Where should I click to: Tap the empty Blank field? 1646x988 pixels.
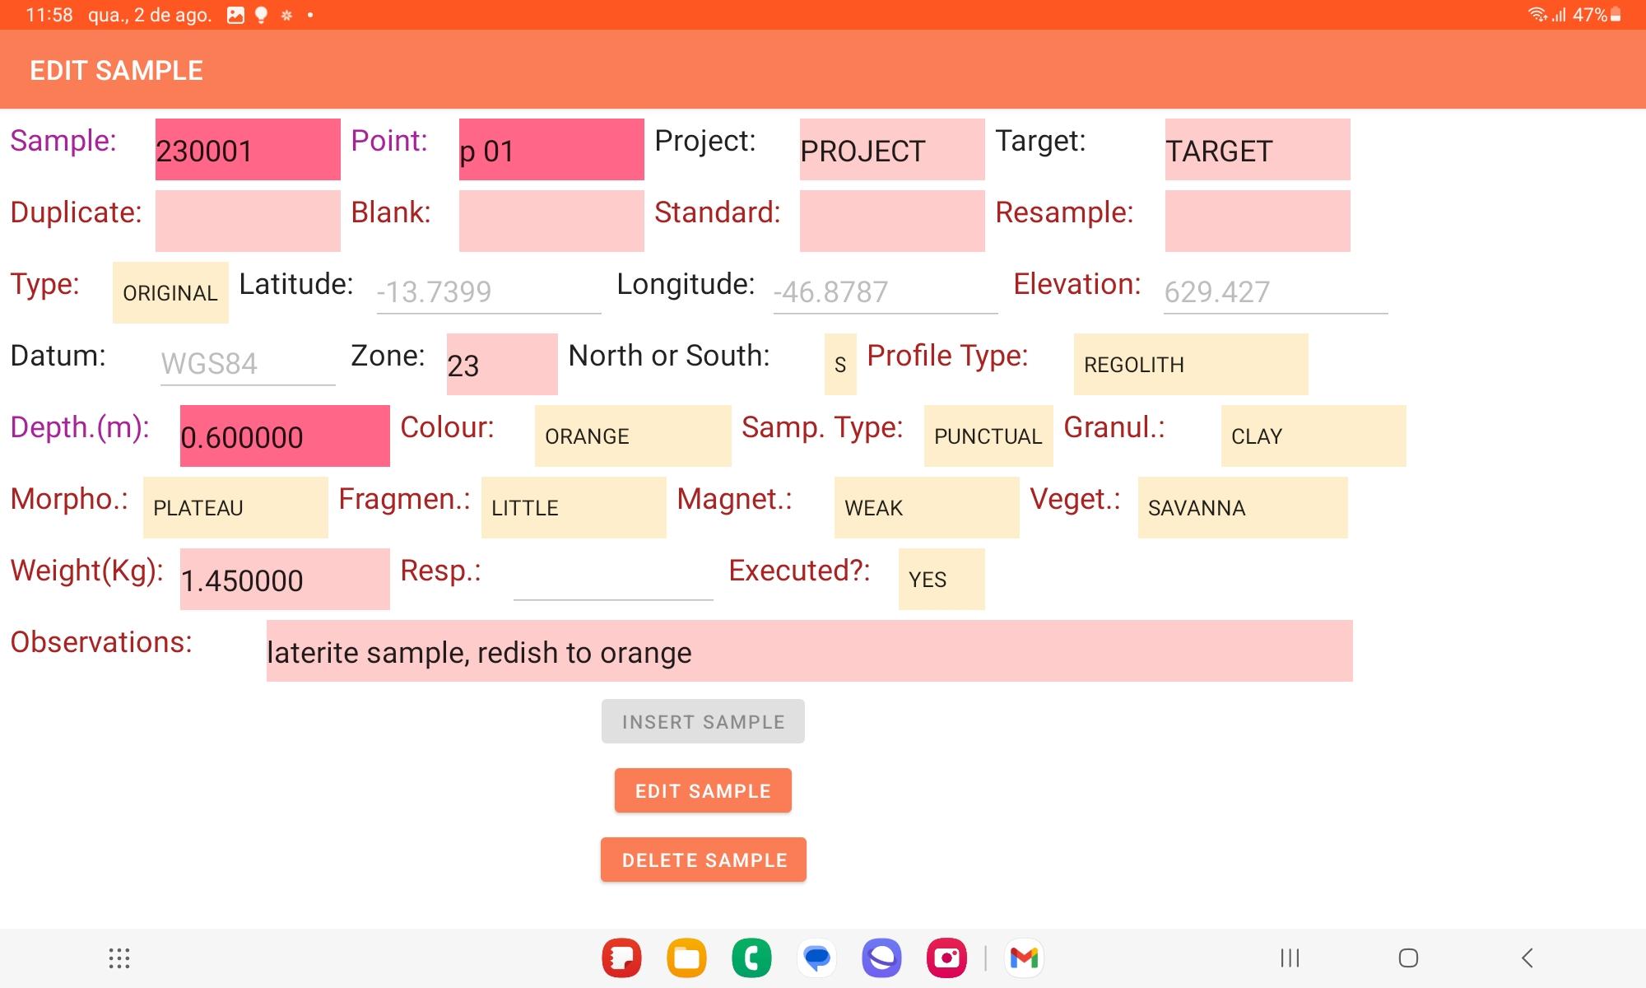click(x=551, y=221)
